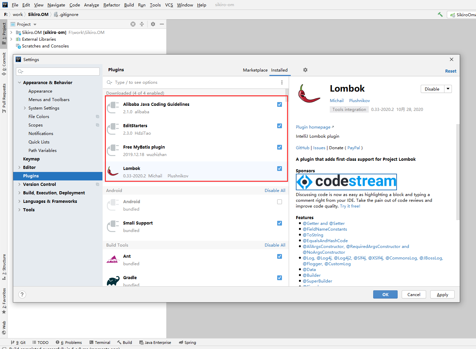Image resolution: width=476 pixels, height=349 pixels.
Task: Click the build hammer icon in toolbar
Action: tap(440, 14)
